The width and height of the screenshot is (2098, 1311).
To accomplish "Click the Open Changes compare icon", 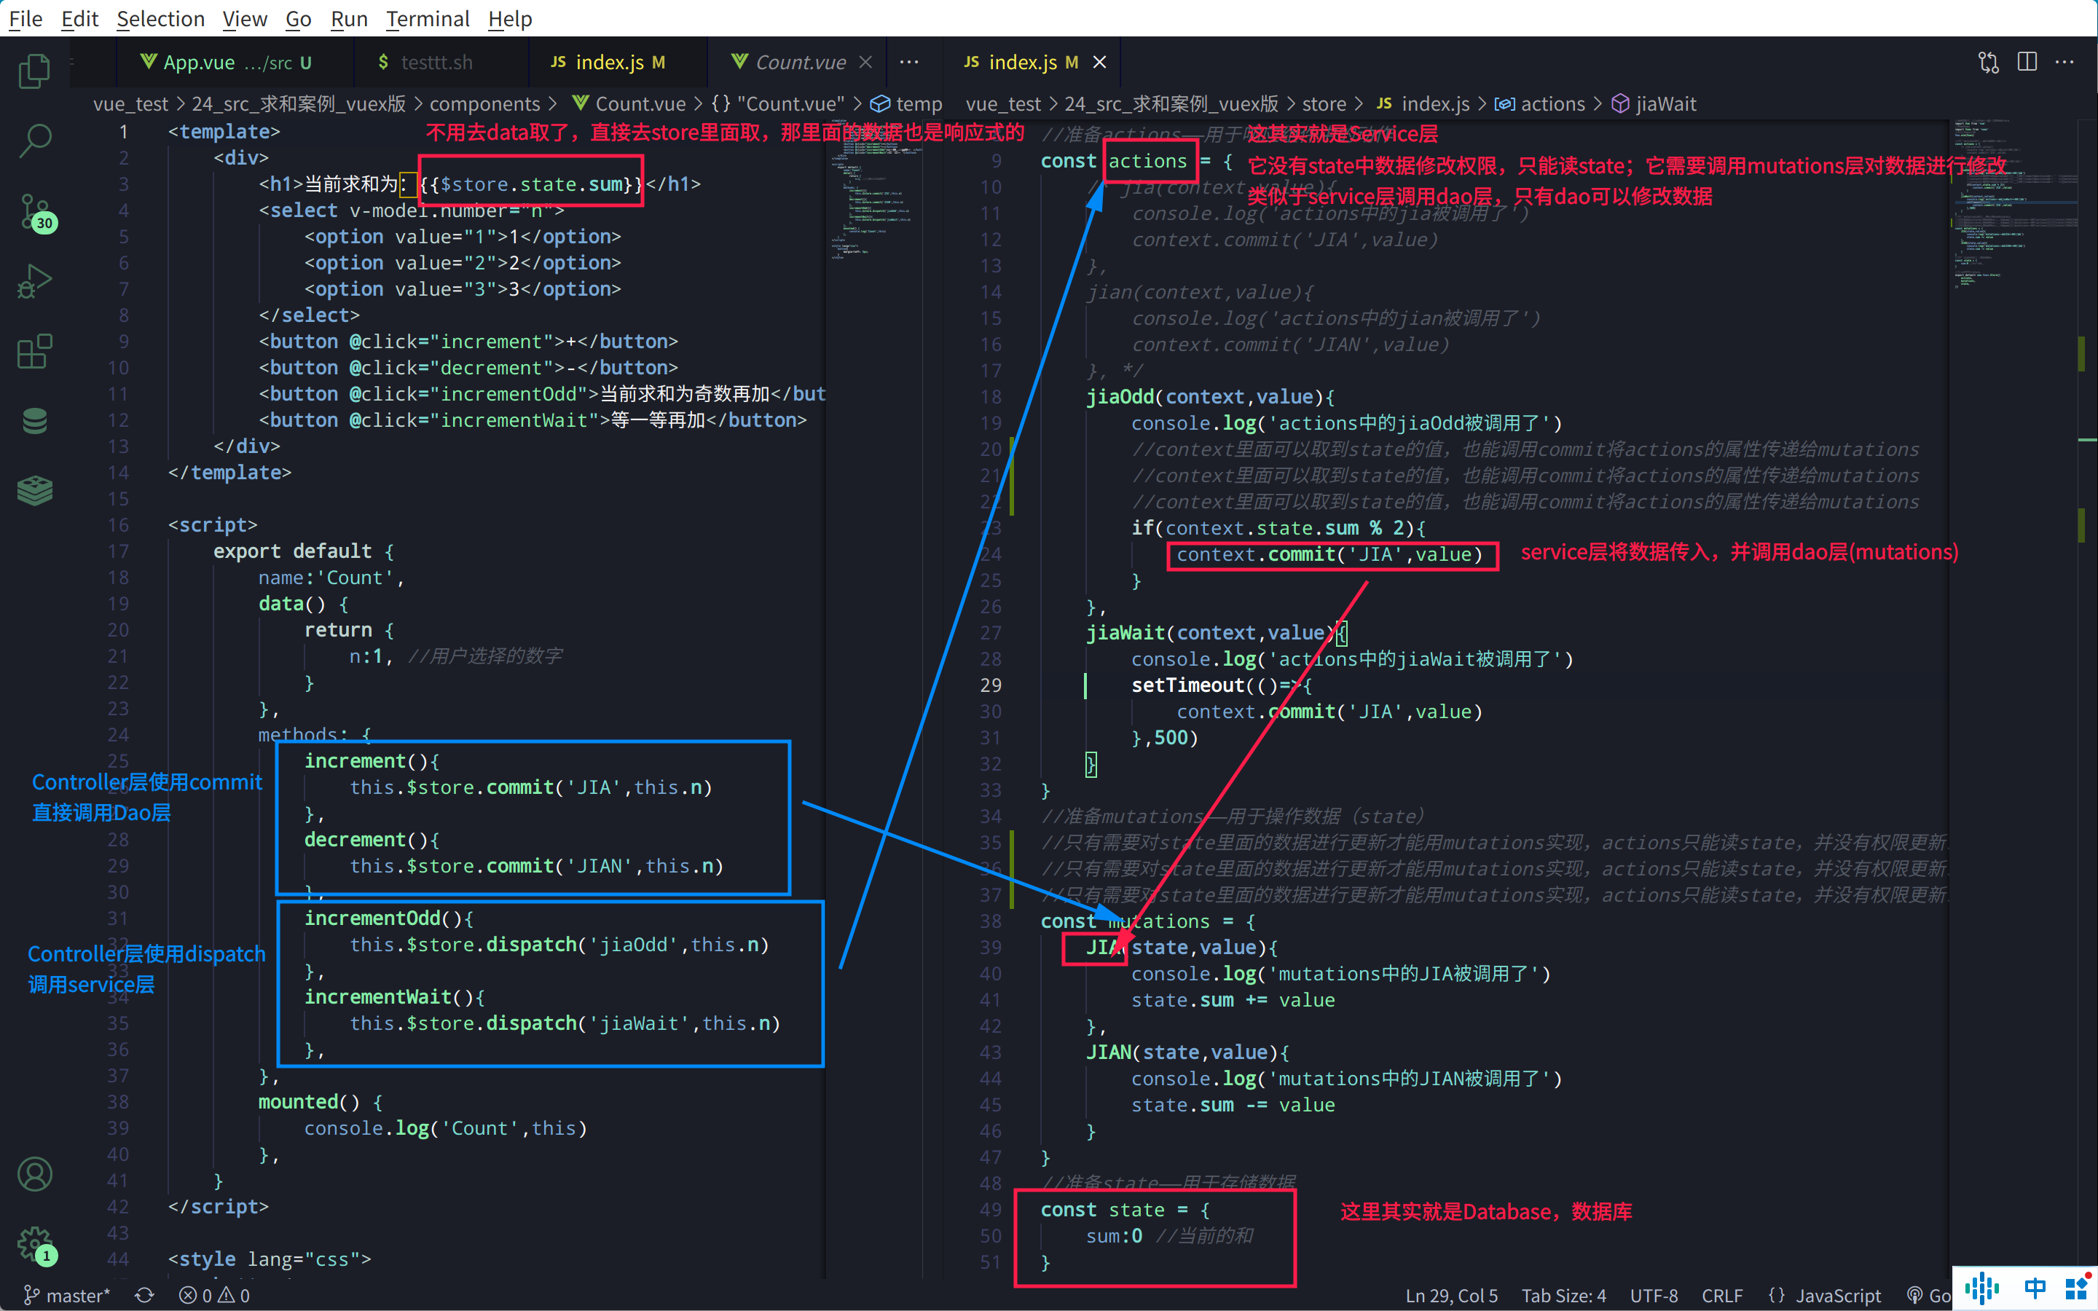I will (1988, 62).
